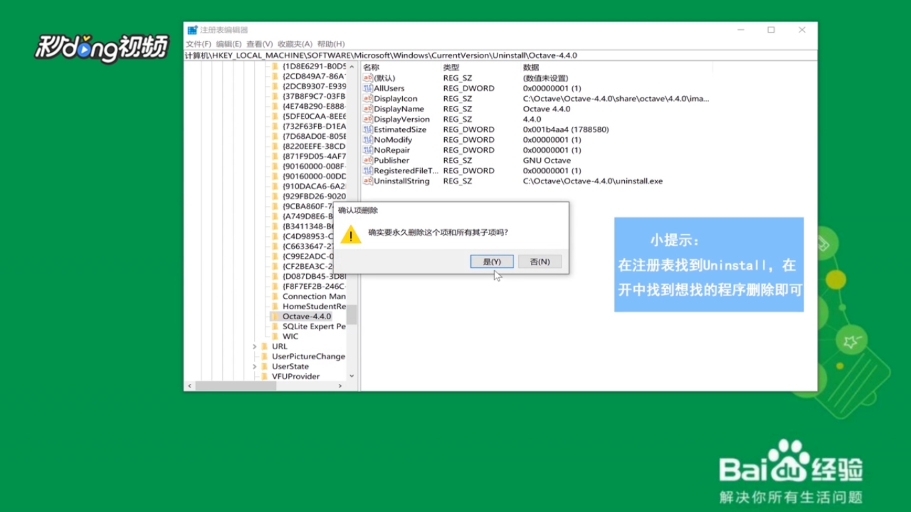Expand the UserState tree node
The height and width of the screenshot is (512, 911).
[254, 366]
